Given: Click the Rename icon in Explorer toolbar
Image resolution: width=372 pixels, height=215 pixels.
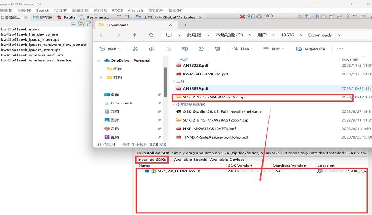Looking at the screenshot, I should pos(185,49).
